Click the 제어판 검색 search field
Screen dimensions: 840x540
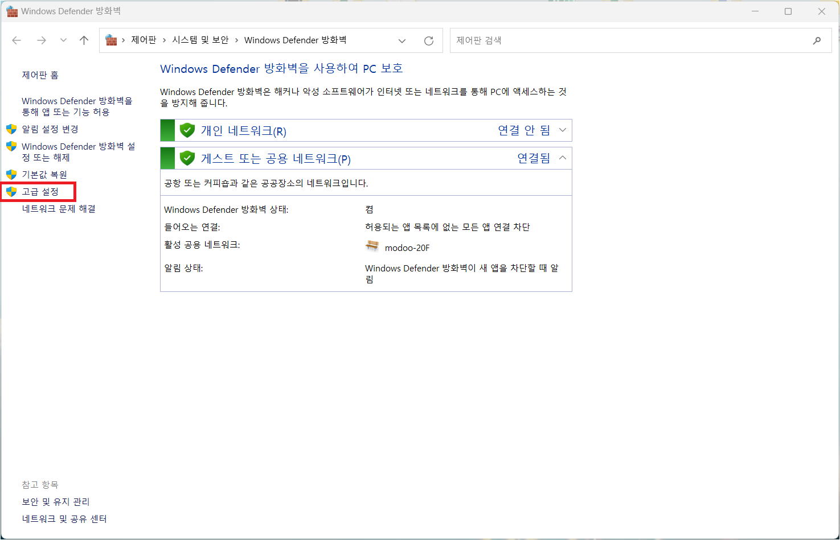coord(641,40)
